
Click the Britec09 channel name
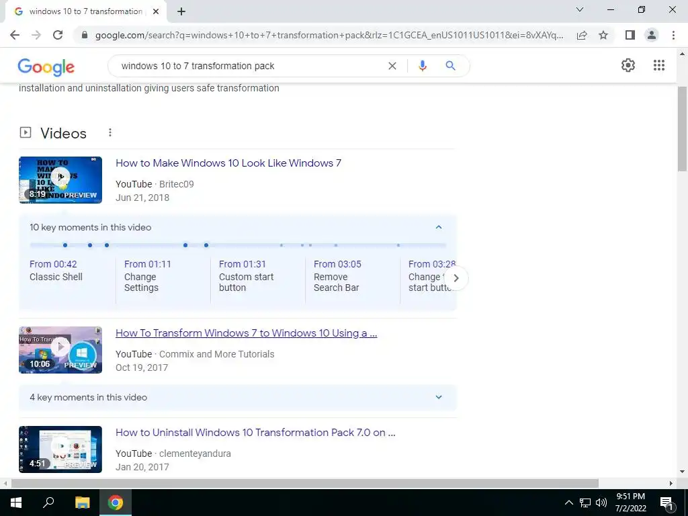(x=177, y=184)
